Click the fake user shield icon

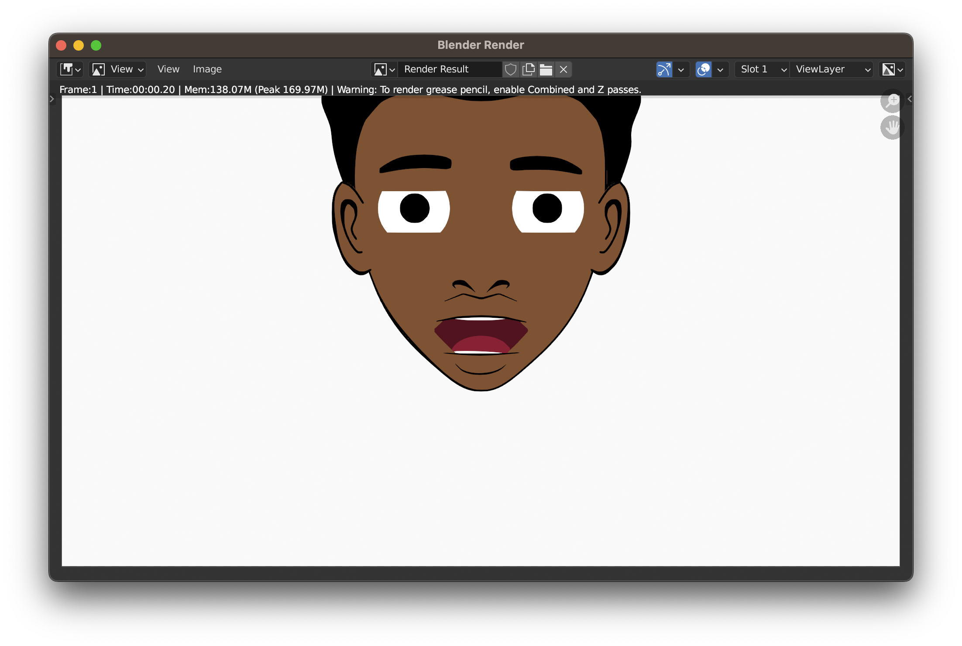510,69
